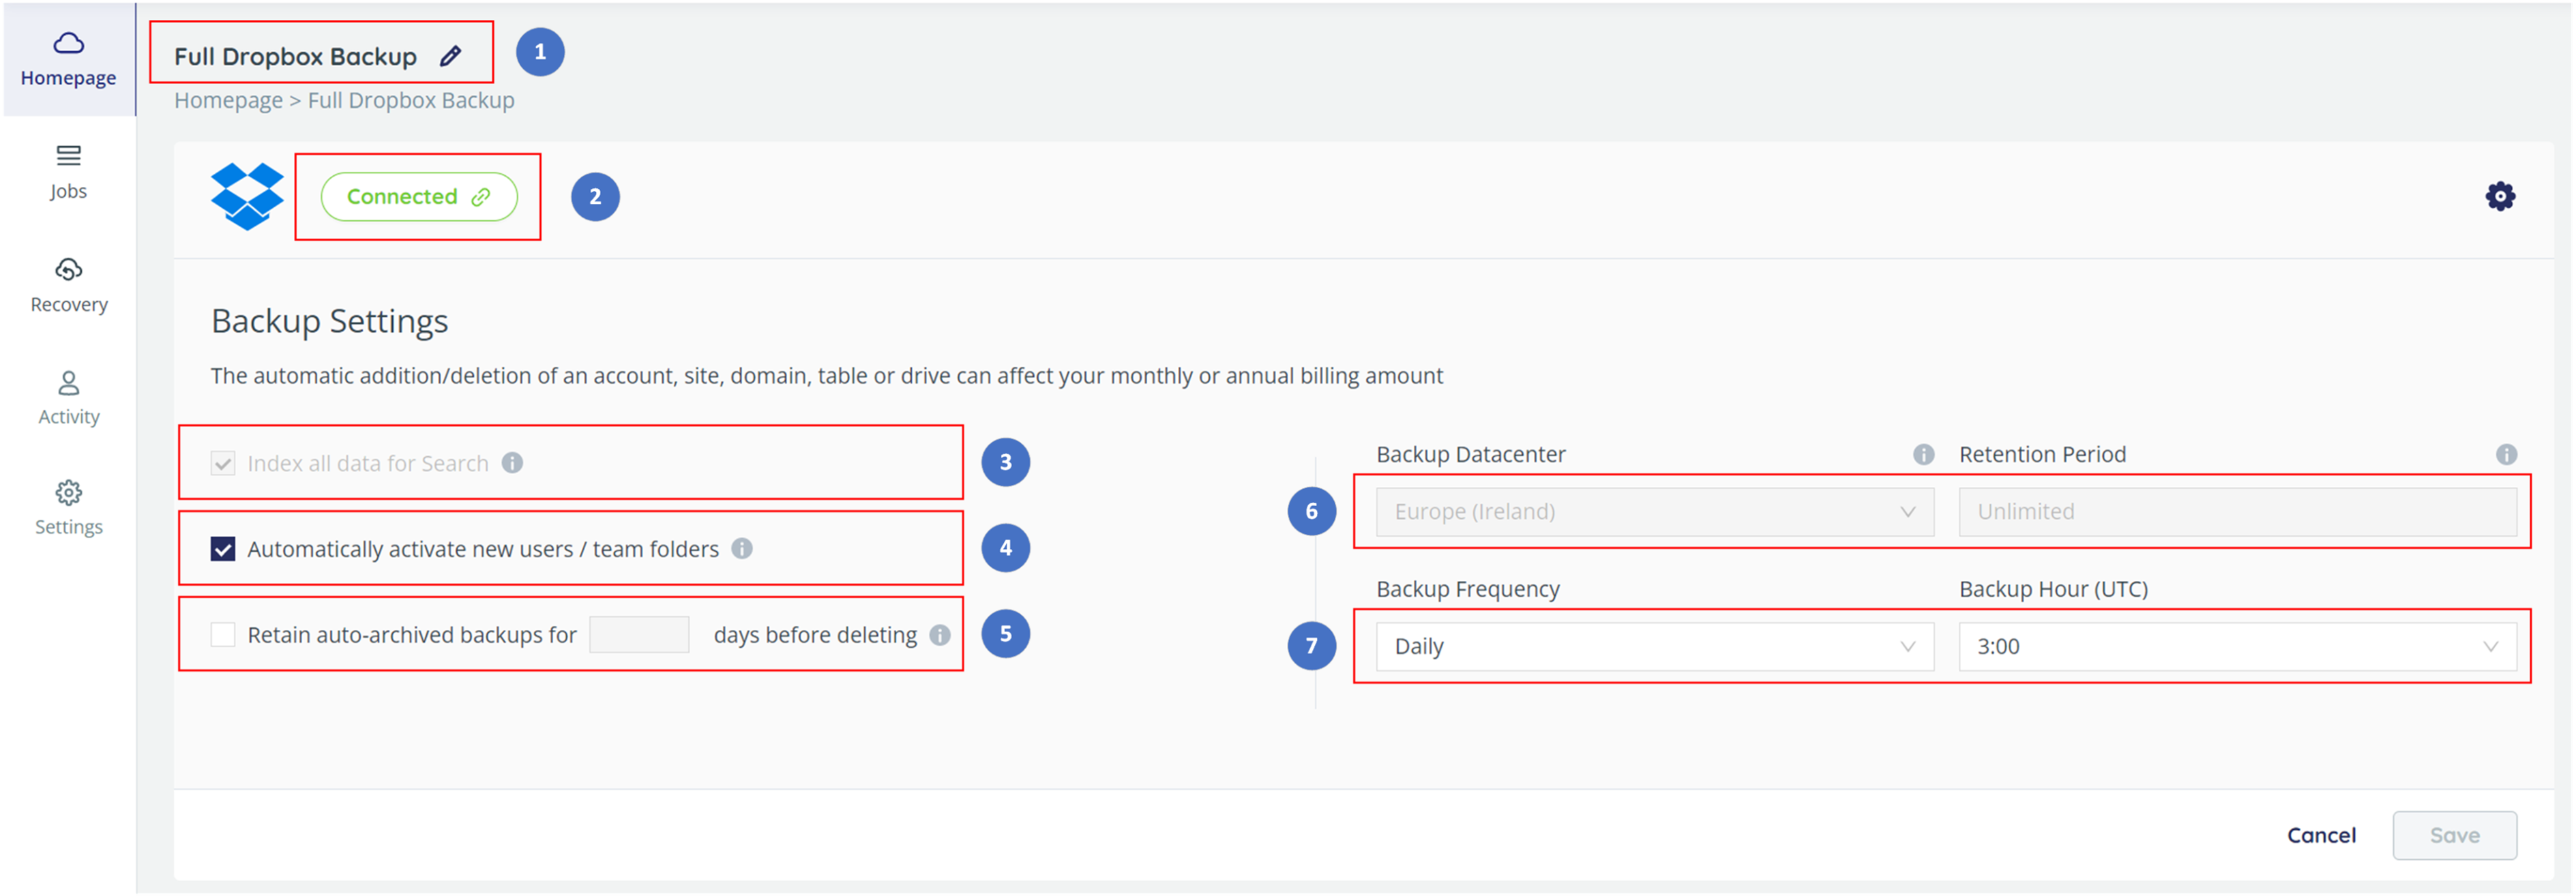The image size is (2576, 896).
Task: Click the Backup Datacenter label
Action: [1470, 454]
